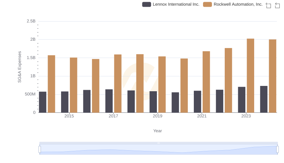Select the Lennox bar for 2019

point(153,102)
